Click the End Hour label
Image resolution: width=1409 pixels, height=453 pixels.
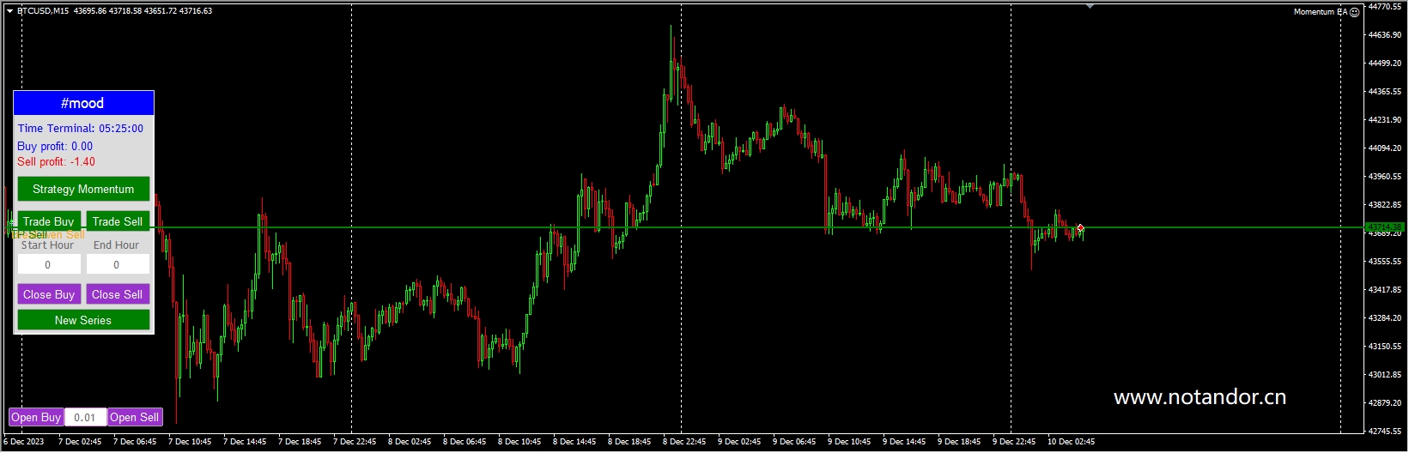coord(116,245)
